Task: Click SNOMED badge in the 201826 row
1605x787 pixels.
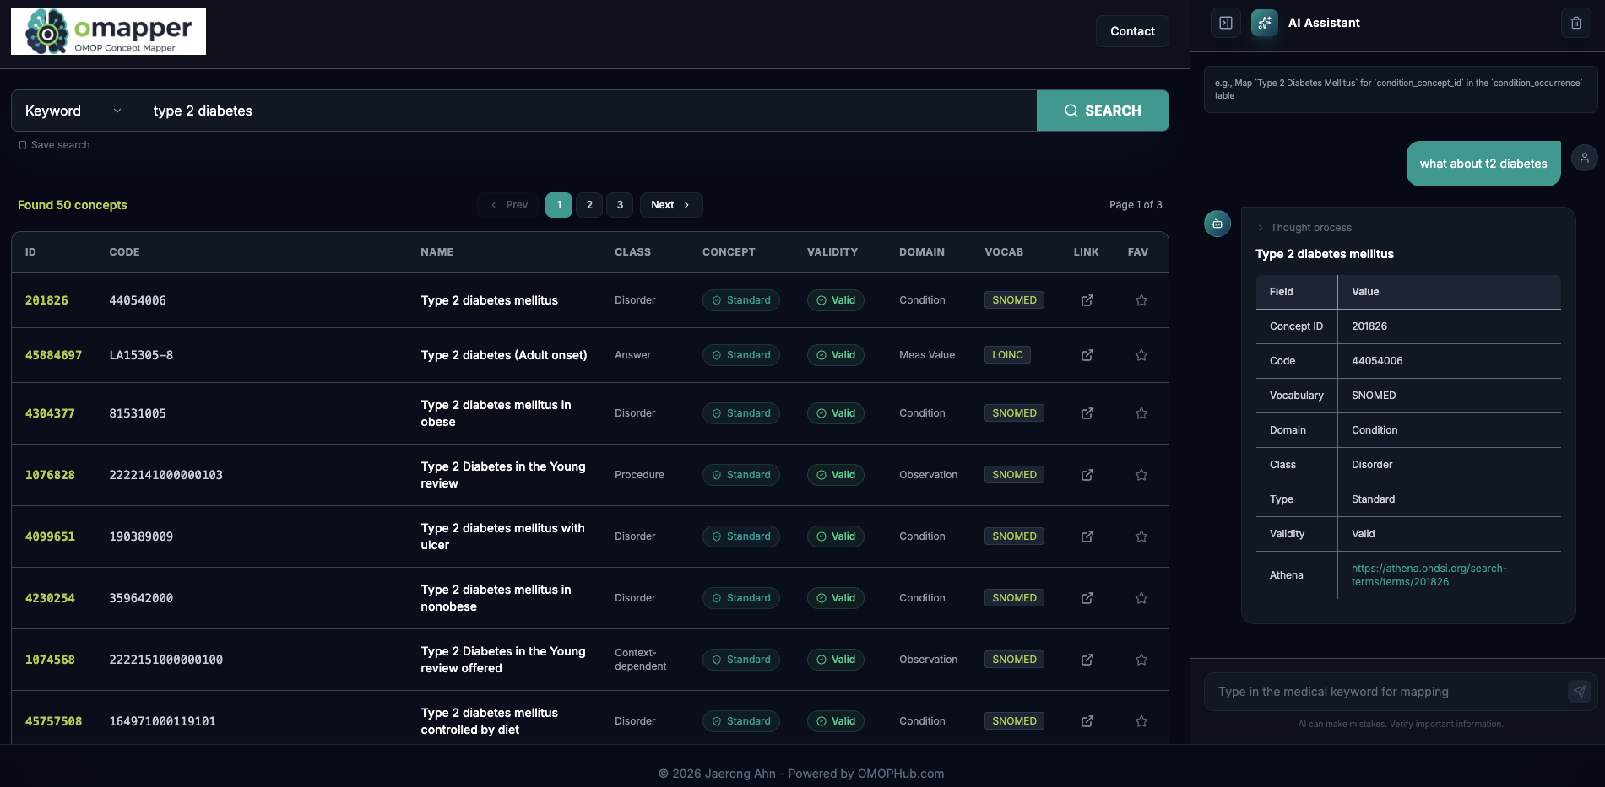Action: pyautogui.click(x=1014, y=300)
